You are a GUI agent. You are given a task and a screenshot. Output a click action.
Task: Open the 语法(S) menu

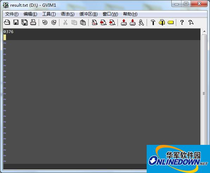tap(68, 14)
